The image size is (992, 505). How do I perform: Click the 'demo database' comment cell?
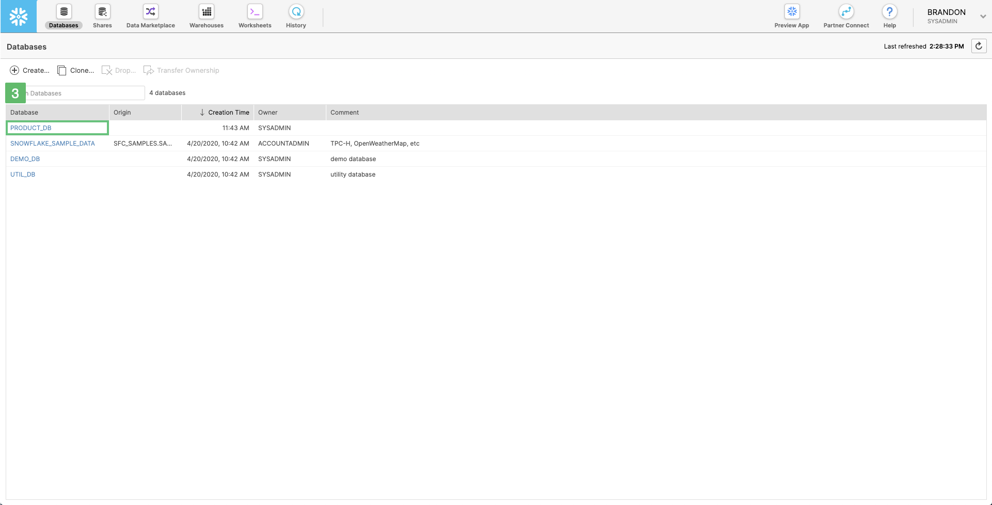click(353, 159)
